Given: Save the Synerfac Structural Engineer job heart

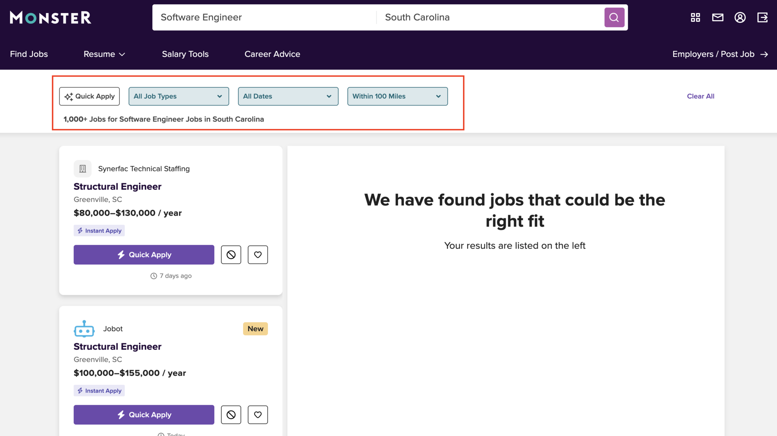Looking at the screenshot, I should point(258,255).
